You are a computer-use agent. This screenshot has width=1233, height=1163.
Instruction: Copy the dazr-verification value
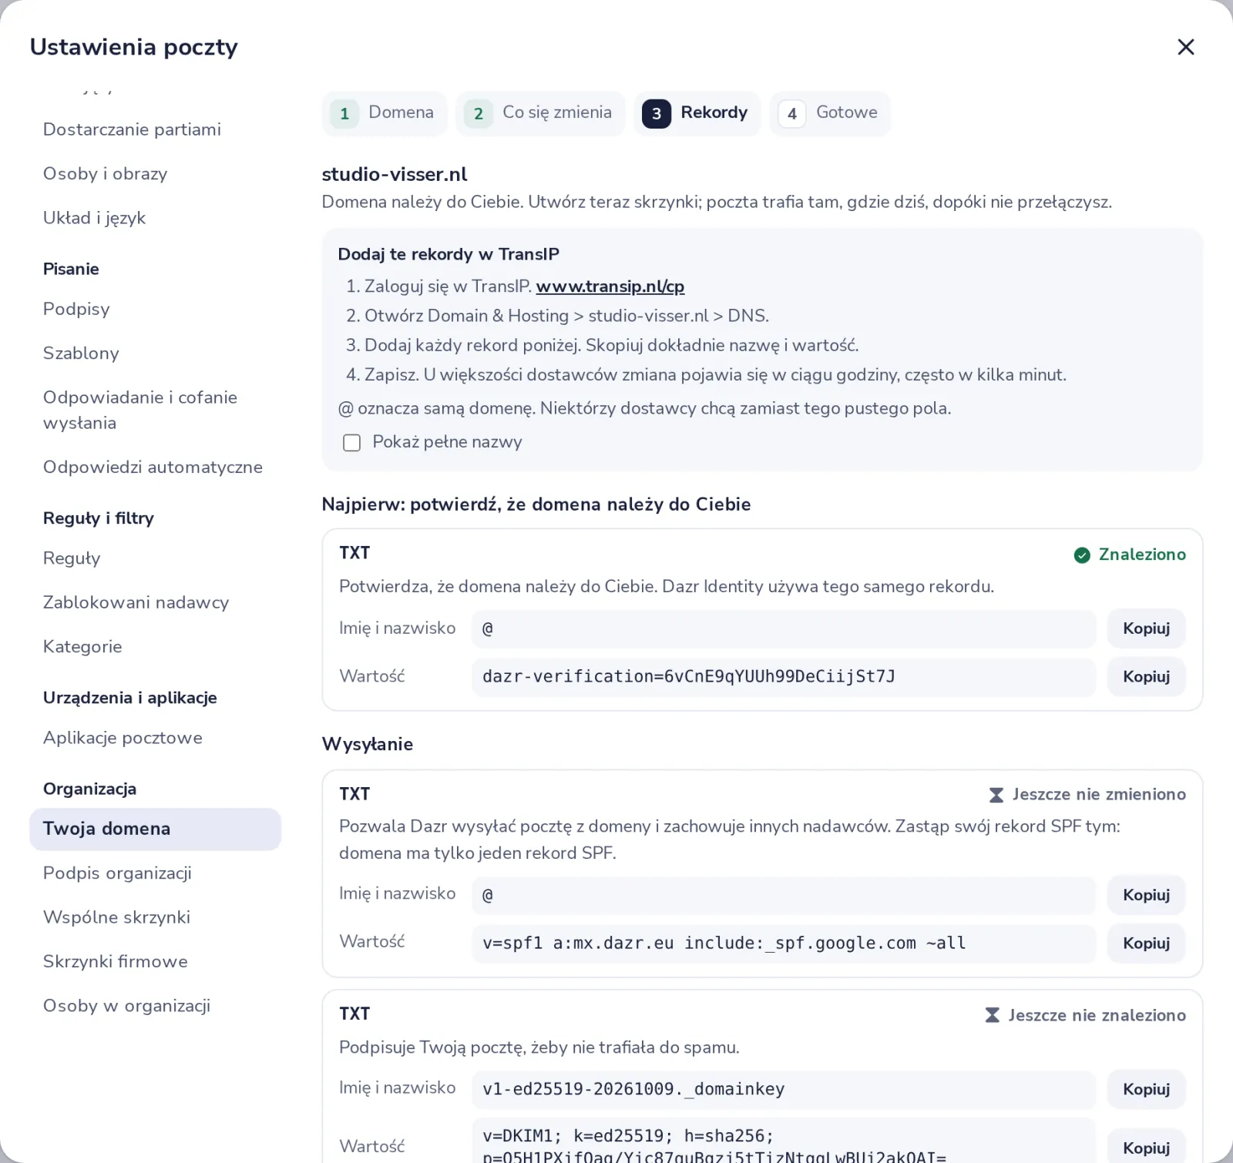[x=1146, y=677]
